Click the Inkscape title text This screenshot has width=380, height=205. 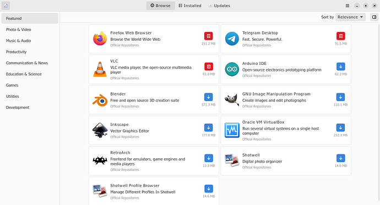point(120,125)
